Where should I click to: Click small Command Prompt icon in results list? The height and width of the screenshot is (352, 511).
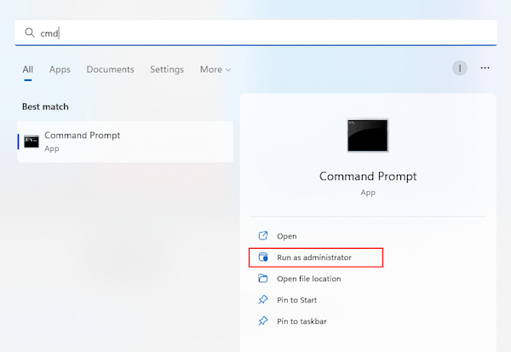(32, 141)
